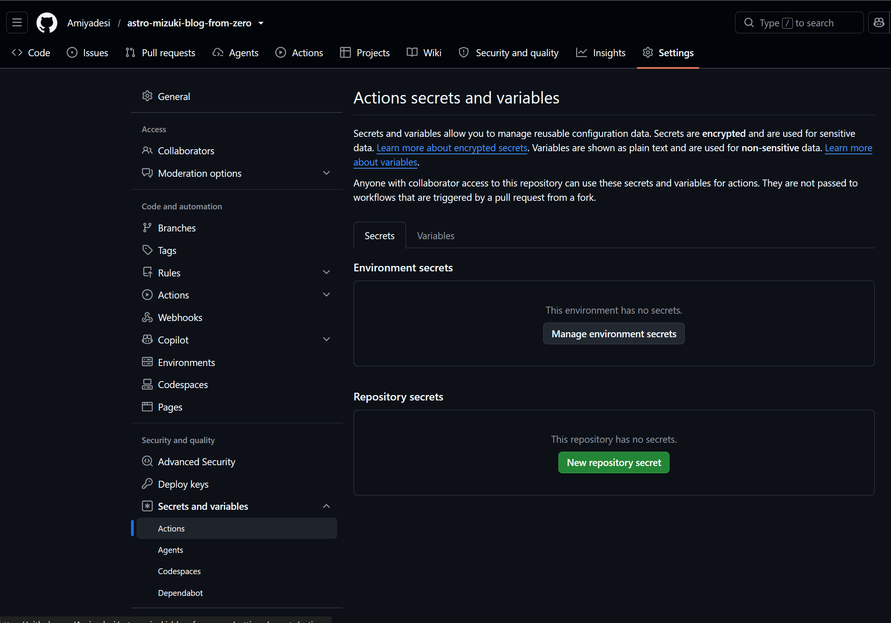Click the Environments server icon
Image resolution: width=891 pixels, height=623 pixels.
(x=147, y=362)
